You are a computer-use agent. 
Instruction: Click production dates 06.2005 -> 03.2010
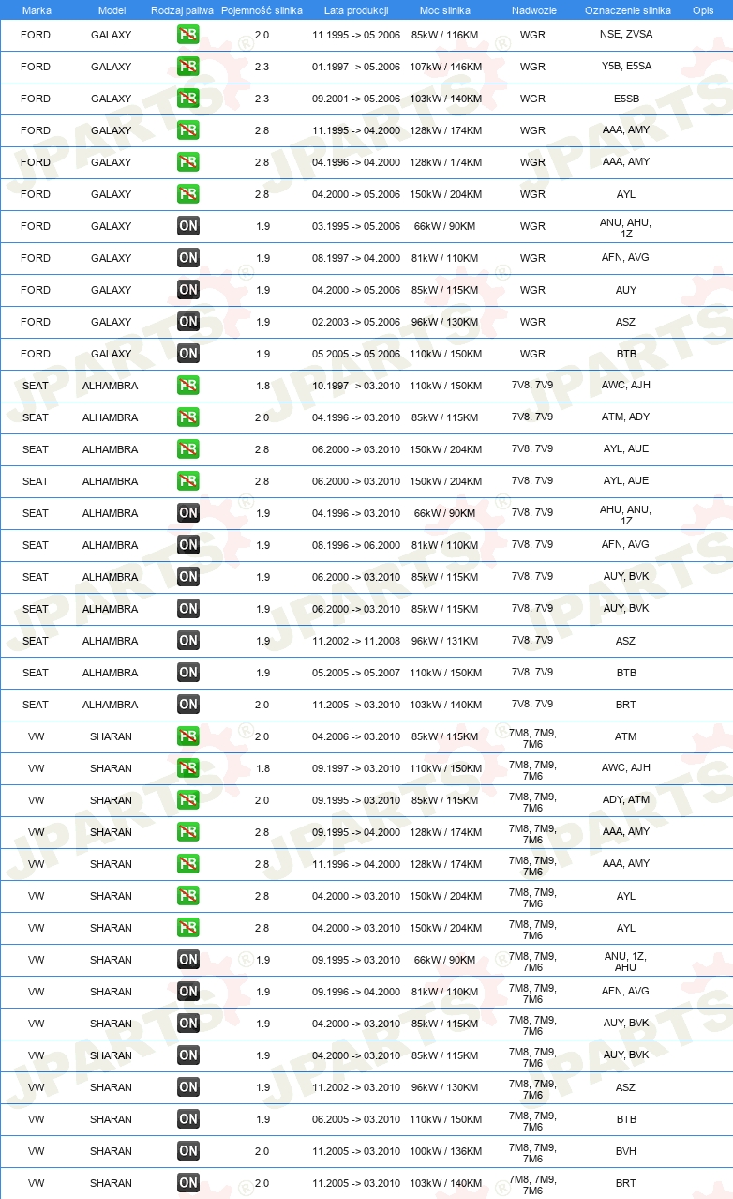tap(356, 1119)
